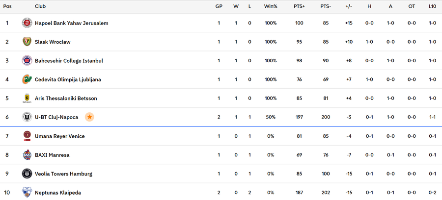
Task: Click Cedevita Olimpija Ljubljana dragon logo
Action: tap(27, 79)
